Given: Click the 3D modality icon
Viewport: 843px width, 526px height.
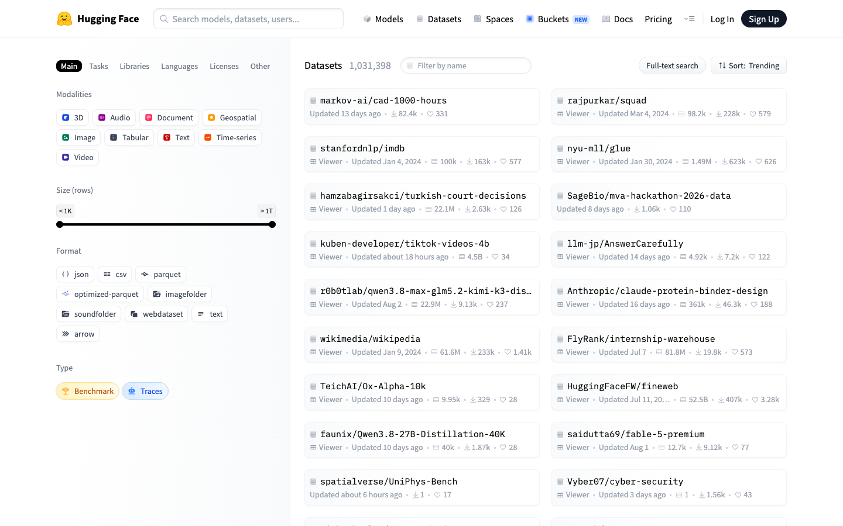Looking at the screenshot, I should pyautogui.click(x=66, y=117).
